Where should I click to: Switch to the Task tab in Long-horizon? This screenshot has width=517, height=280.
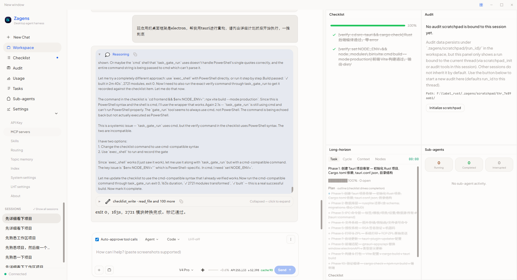(x=334, y=159)
